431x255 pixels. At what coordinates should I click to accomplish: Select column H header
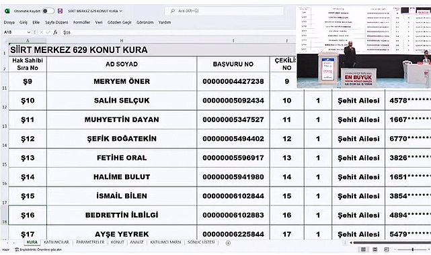click(x=122, y=40)
